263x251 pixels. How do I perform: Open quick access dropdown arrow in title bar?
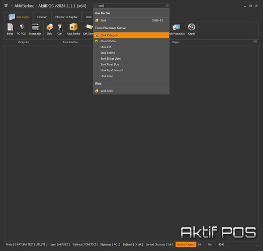coord(12,6)
